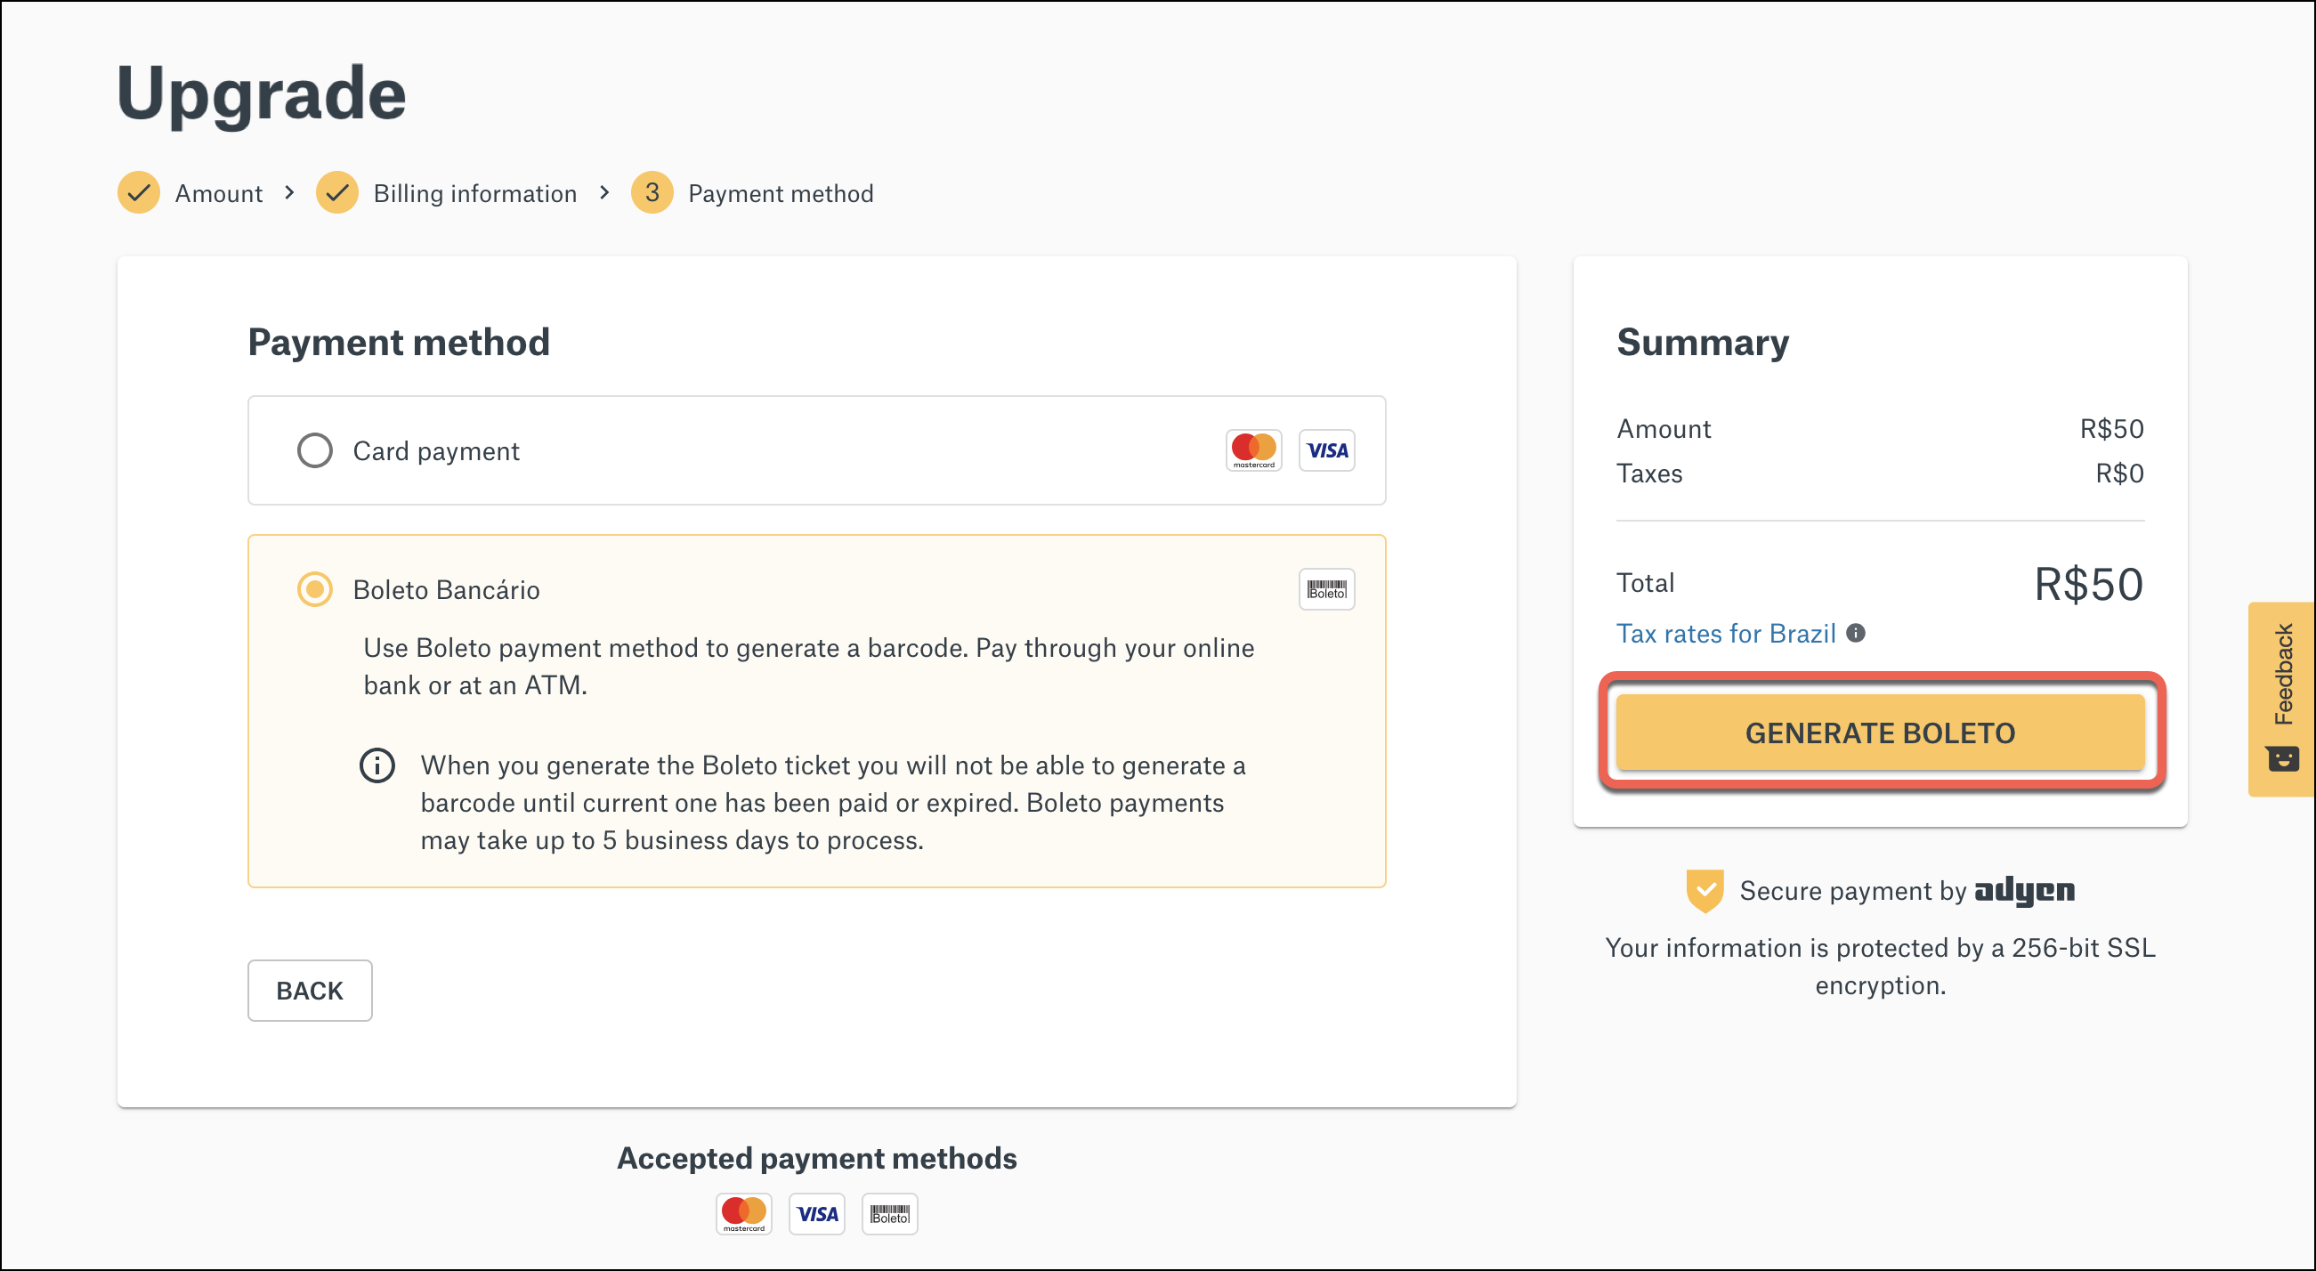2316x1271 pixels.
Task: Click the BACK button
Action: [309, 990]
